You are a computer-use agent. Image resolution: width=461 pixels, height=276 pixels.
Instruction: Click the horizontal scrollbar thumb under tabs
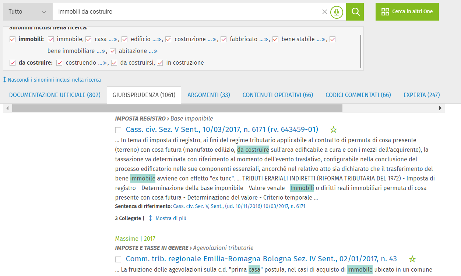pyautogui.click(x=177, y=108)
